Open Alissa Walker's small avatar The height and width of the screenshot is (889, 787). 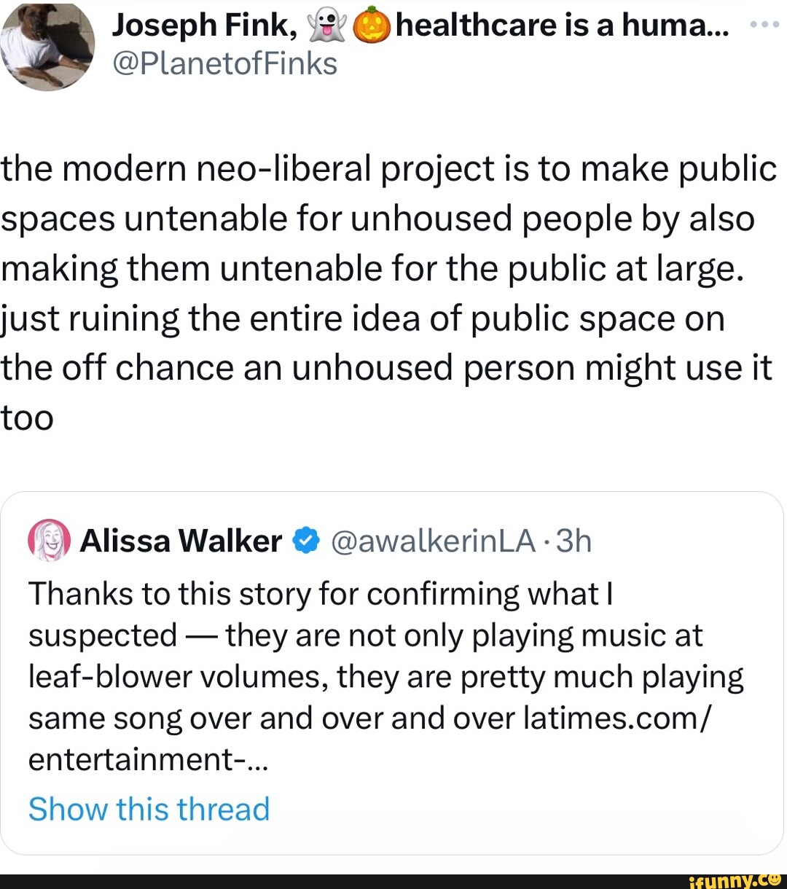[49, 541]
